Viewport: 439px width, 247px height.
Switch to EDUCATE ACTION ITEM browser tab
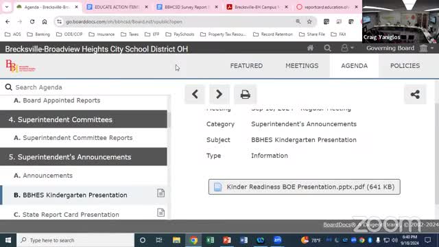[x=117, y=7]
